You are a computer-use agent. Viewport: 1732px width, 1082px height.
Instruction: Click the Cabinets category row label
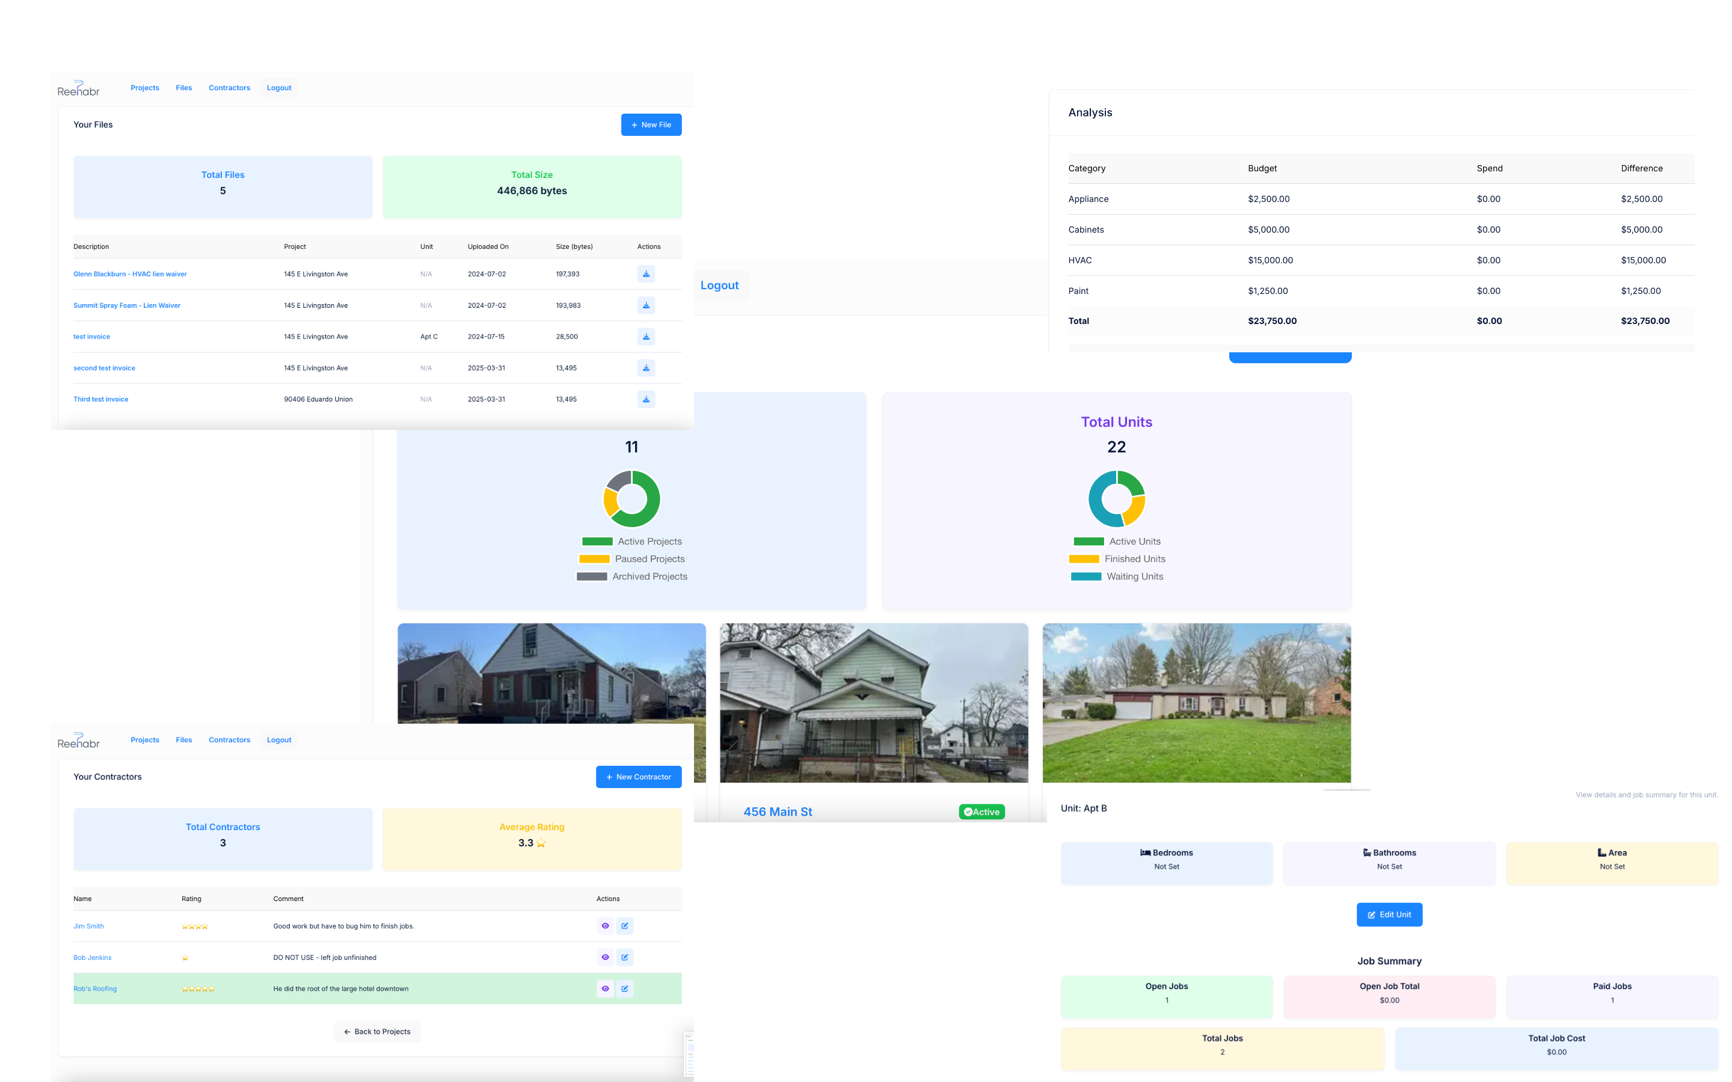point(1086,230)
